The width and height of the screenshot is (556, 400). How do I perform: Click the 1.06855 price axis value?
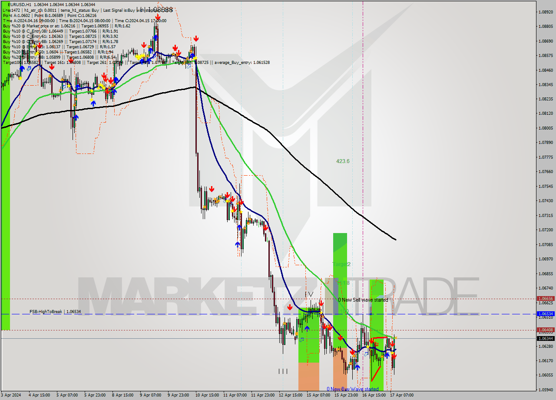tap(546, 273)
